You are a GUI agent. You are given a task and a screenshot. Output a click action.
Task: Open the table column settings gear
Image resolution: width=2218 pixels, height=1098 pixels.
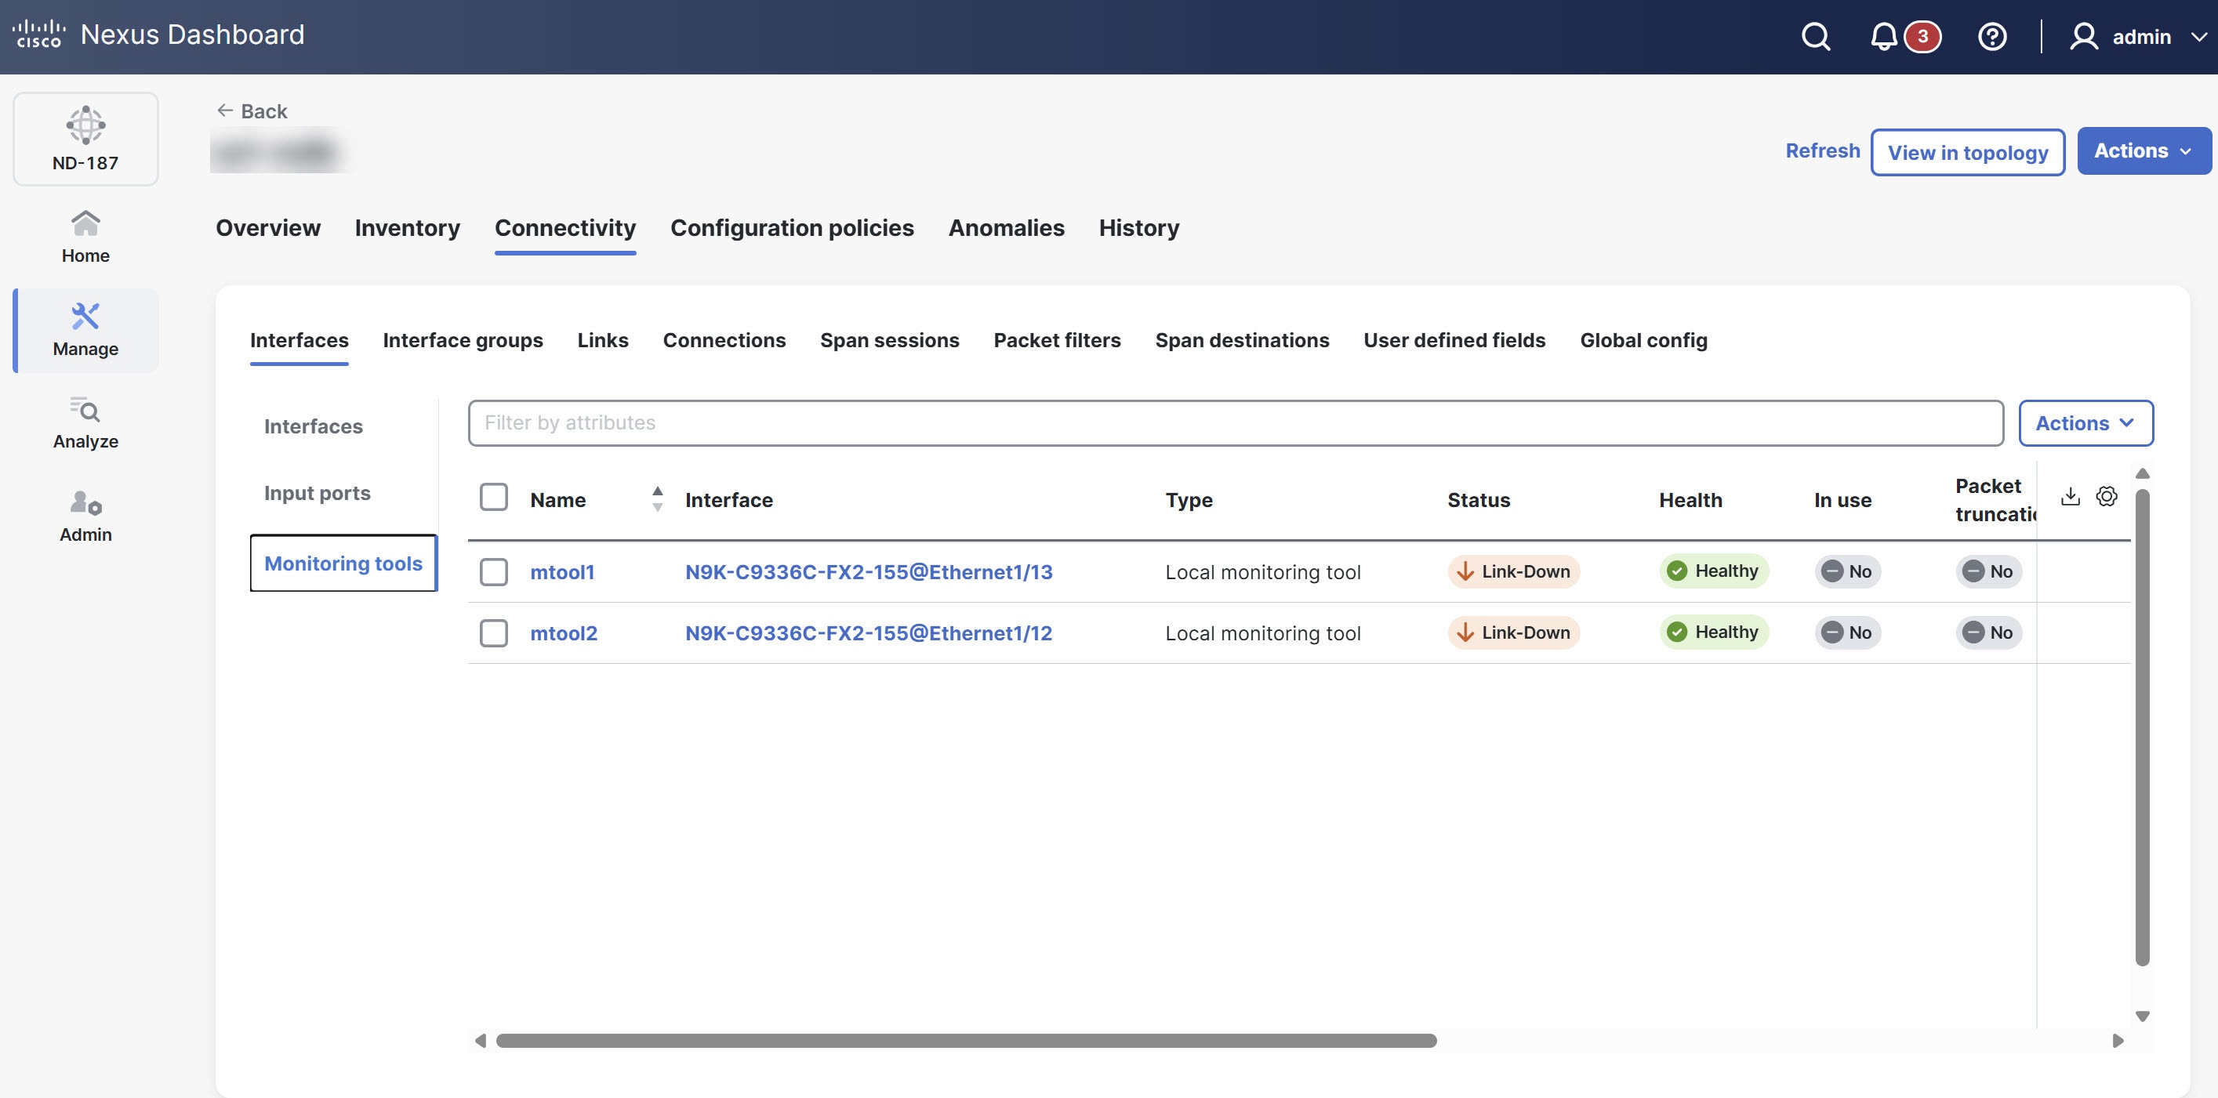(x=2107, y=495)
